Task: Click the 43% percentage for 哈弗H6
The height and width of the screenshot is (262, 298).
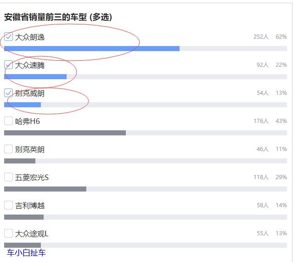Action: tap(281, 121)
